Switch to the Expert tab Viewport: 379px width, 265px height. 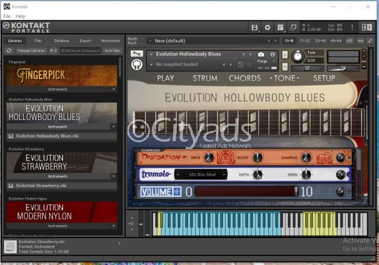85,41
